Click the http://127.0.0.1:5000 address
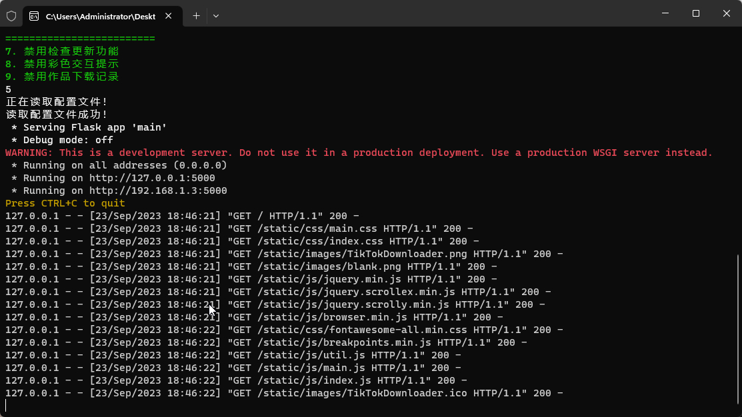The image size is (742, 417). coord(152,179)
